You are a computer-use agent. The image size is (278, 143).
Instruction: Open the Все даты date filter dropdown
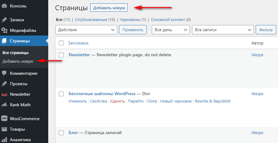pyautogui.click(x=171, y=30)
